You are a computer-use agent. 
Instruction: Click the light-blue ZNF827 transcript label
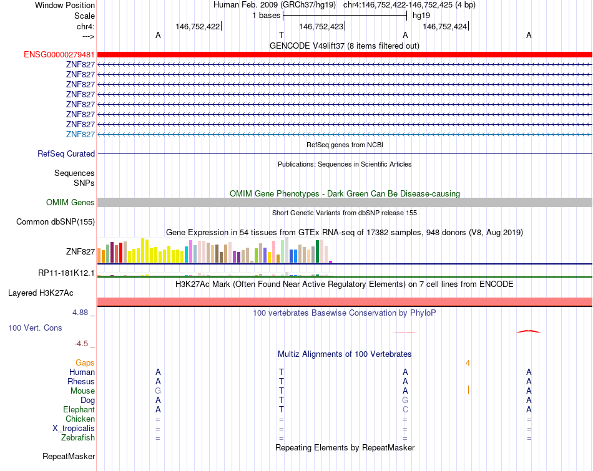pyautogui.click(x=80, y=135)
